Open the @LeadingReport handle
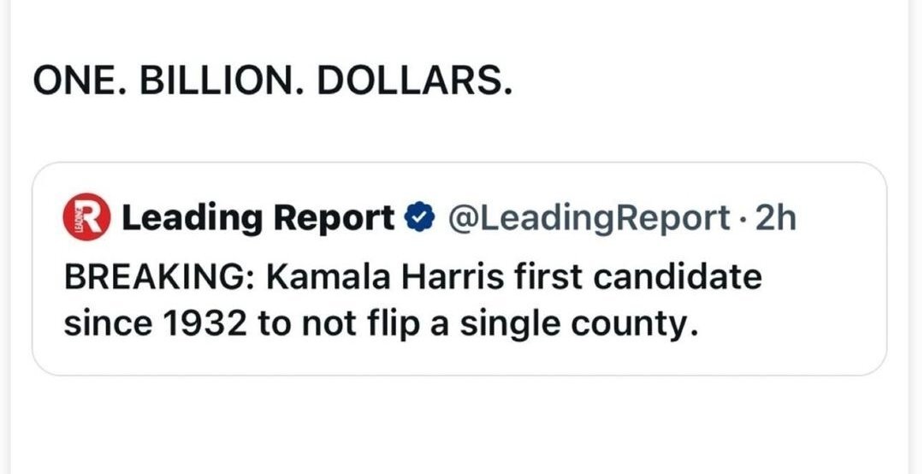Image resolution: width=924 pixels, height=474 pixels. tap(586, 220)
